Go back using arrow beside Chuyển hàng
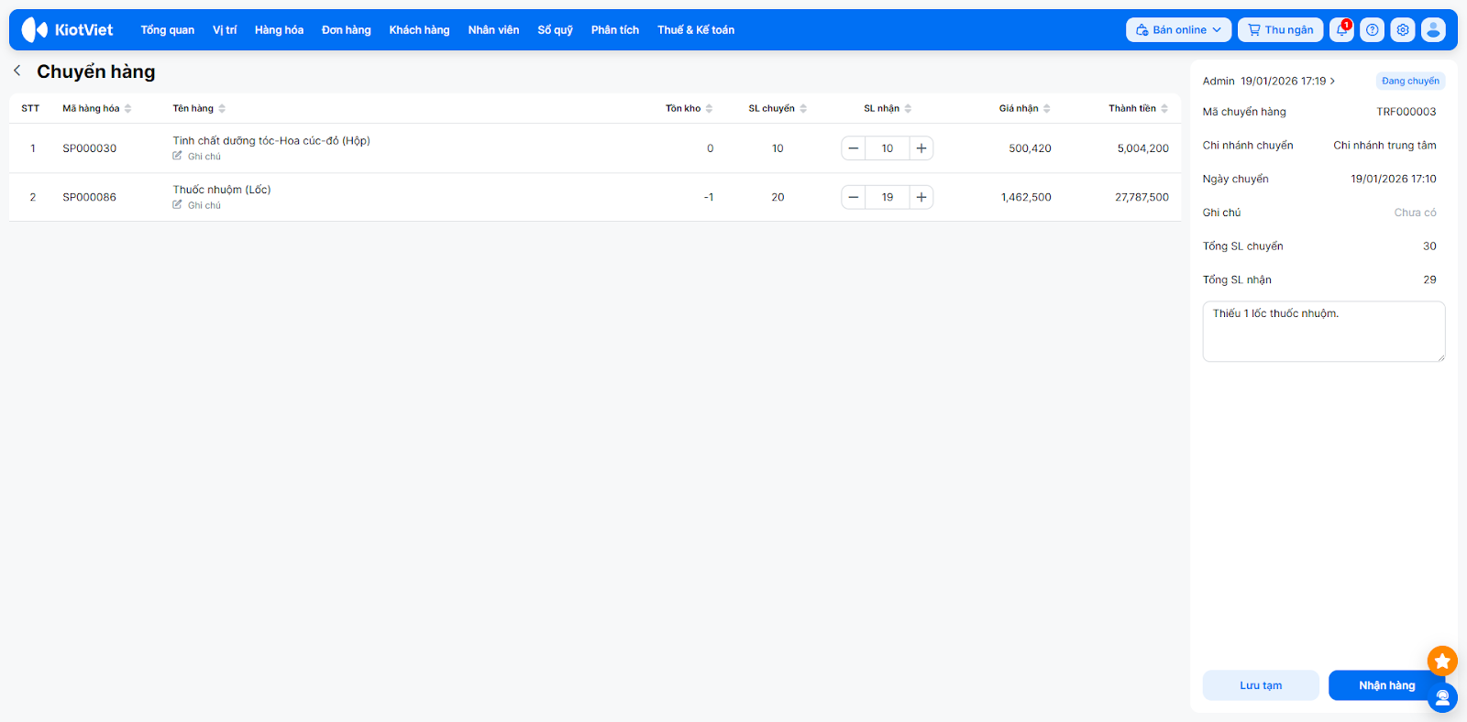Image resolution: width=1467 pixels, height=722 pixels. click(x=17, y=71)
